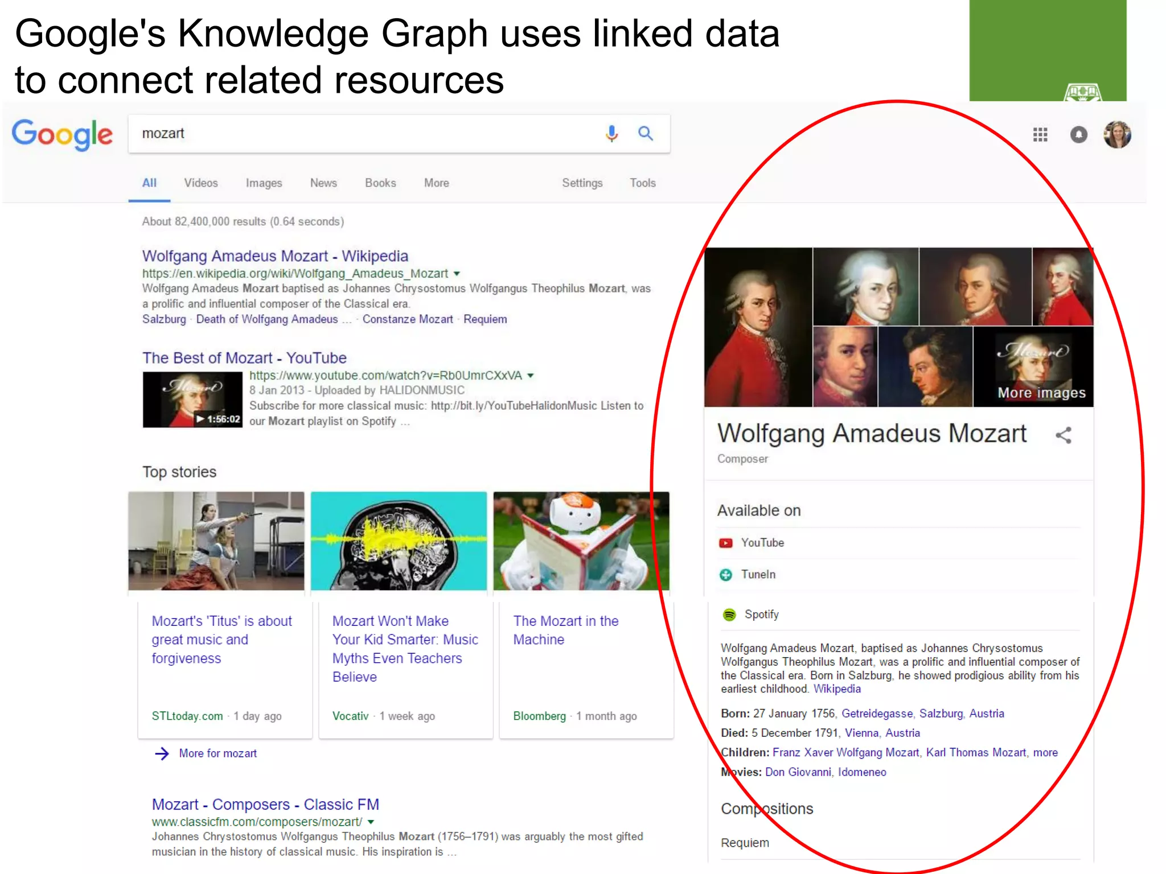The image size is (1166, 874).
Task: Open the Google apps grid icon
Action: point(1040,135)
